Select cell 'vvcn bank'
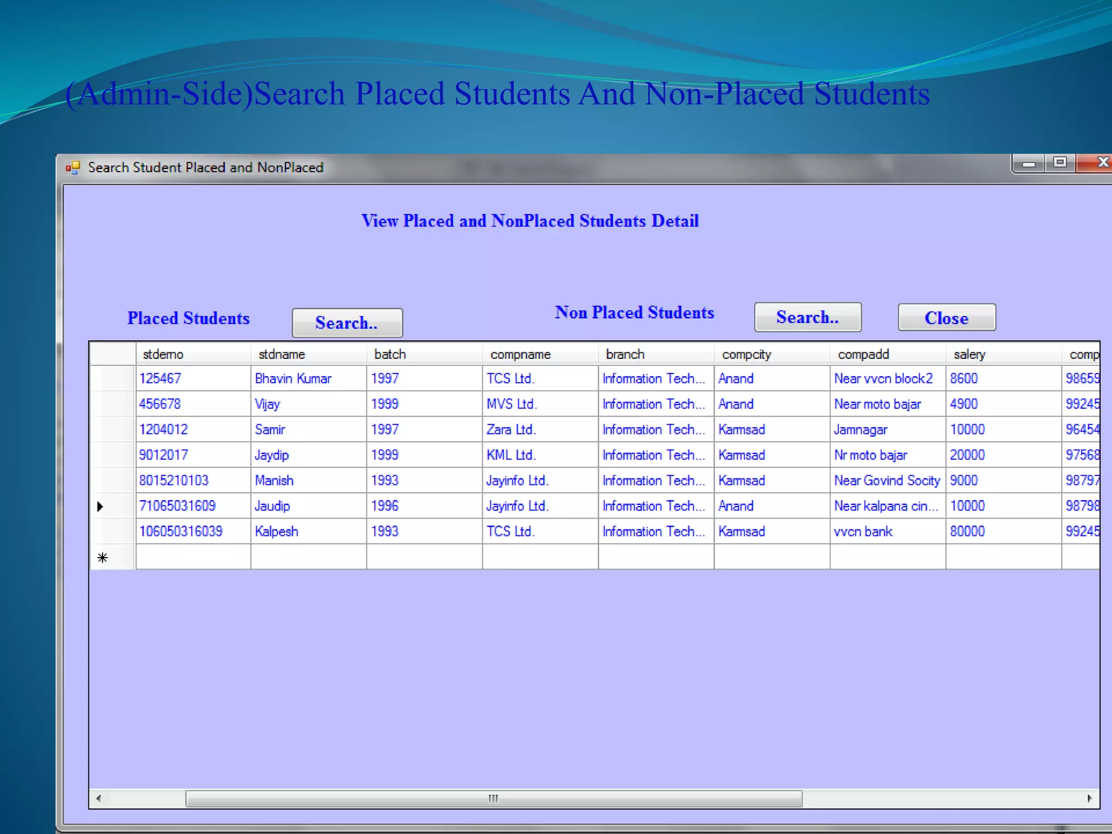 pyautogui.click(x=888, y=532)
